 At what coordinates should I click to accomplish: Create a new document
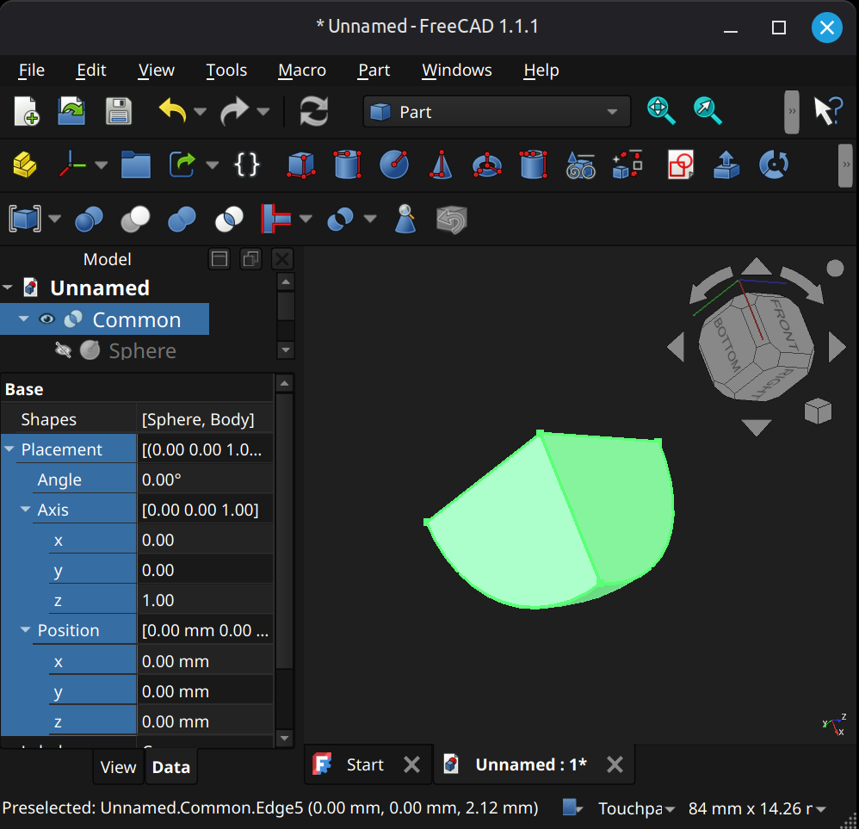tap(27, 111)
